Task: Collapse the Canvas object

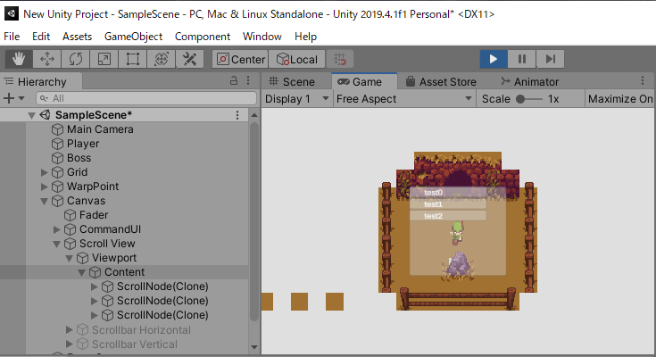Action: 44,201
